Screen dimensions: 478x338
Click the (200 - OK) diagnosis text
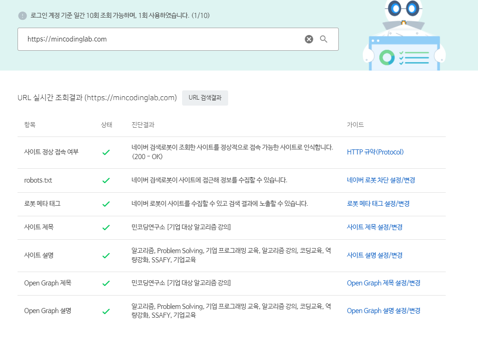[147, 156]
